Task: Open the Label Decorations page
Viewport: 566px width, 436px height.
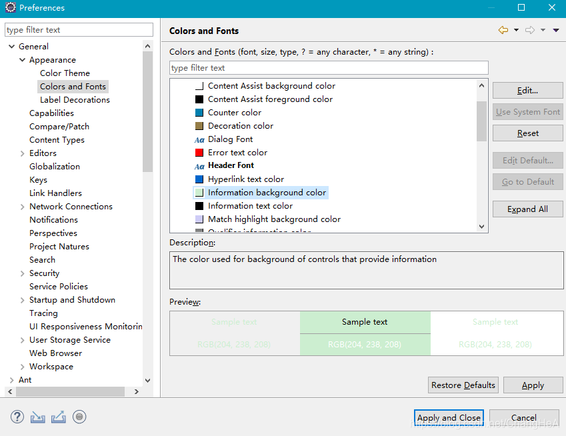Action: (75, 100)
